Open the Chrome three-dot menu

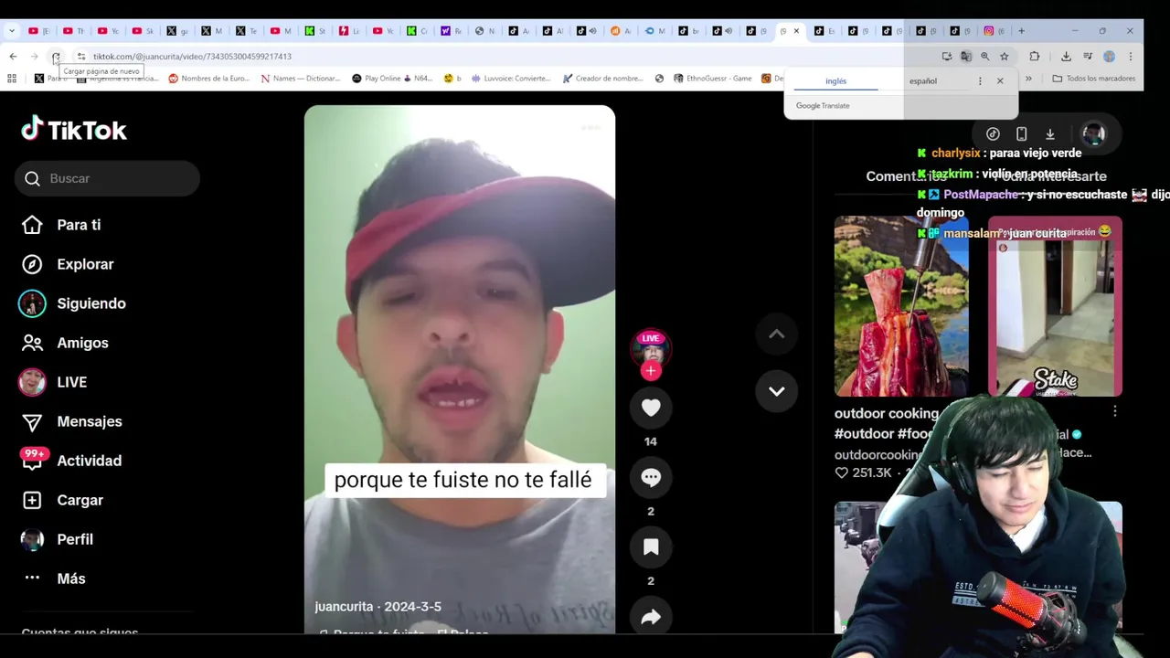(x=1131, y=57)
